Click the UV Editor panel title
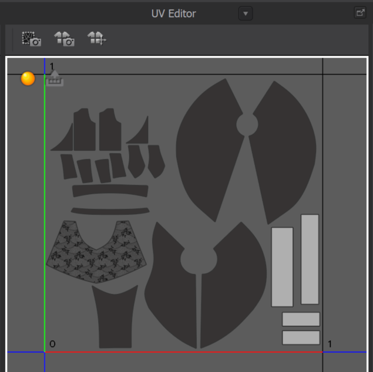 click(174, 13)
